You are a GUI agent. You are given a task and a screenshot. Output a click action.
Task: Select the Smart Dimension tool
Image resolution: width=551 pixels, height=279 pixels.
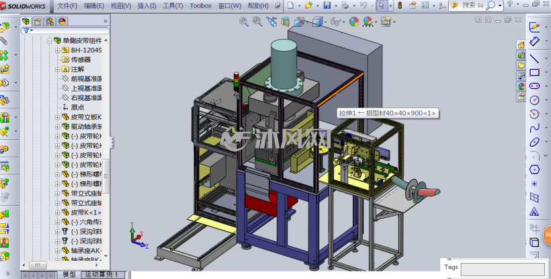pyautogui.click(x=534, y=41)
